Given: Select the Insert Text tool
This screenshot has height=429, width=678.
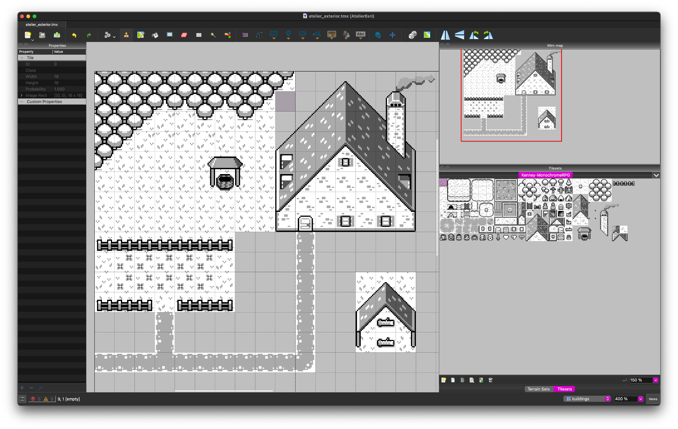Looking at the screenshot, I should (x=361, y=35).
